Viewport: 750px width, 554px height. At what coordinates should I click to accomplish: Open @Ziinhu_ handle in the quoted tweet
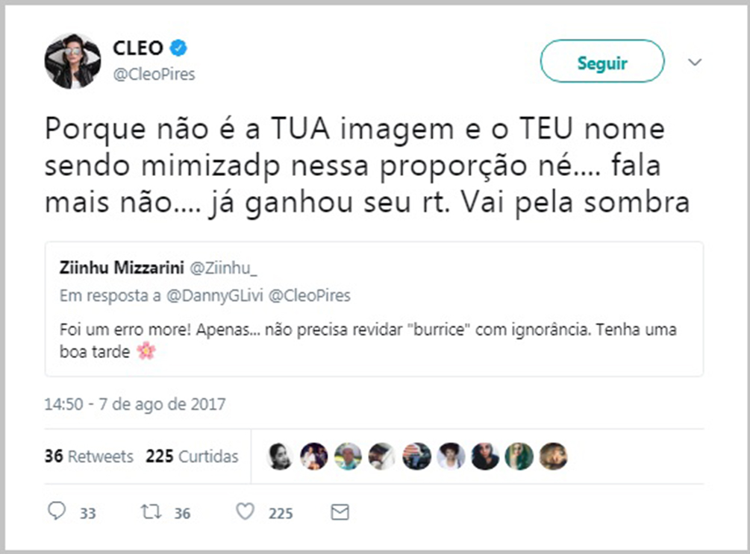[225, 267]
